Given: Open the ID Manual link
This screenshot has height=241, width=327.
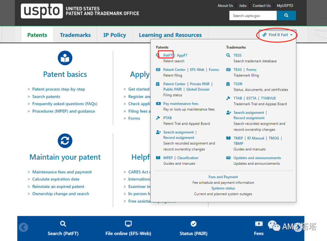Looking at the screenshot, I should [x=256, y=138].
